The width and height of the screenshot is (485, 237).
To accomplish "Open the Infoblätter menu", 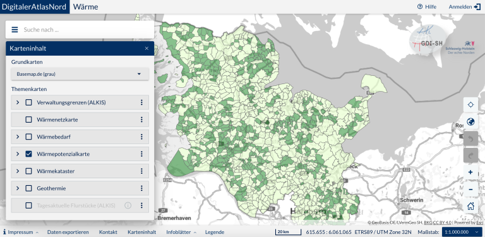I will coord(182,232).
